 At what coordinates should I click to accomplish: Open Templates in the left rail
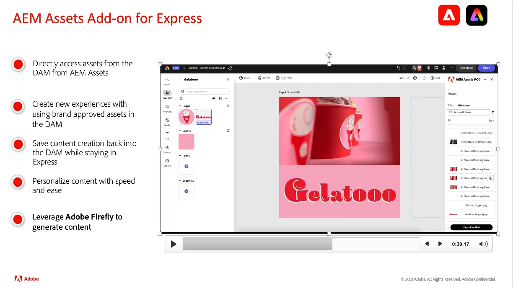tap(167, 108)
